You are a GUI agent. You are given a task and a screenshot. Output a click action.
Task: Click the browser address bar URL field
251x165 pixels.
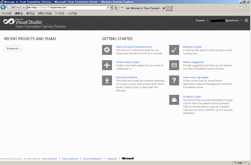click(66, 8)
